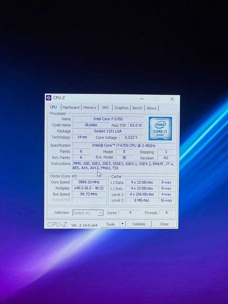This screenshot has height=304, width=228.
Task: Click the Name field Intel Core i7 6700
Action: tap(108, 119)
